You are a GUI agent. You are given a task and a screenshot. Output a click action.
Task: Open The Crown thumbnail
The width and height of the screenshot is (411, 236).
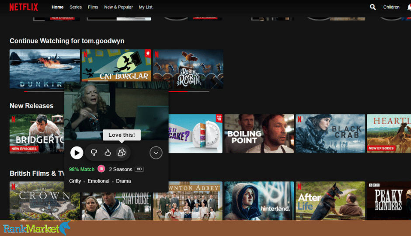pyautogui.click(x=45, y=201)
